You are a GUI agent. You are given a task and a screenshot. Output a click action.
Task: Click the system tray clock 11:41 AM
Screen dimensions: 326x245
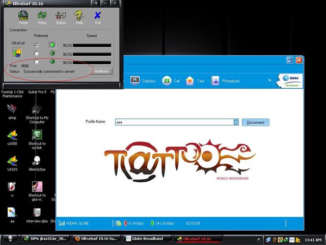click(x=313, y=240)
